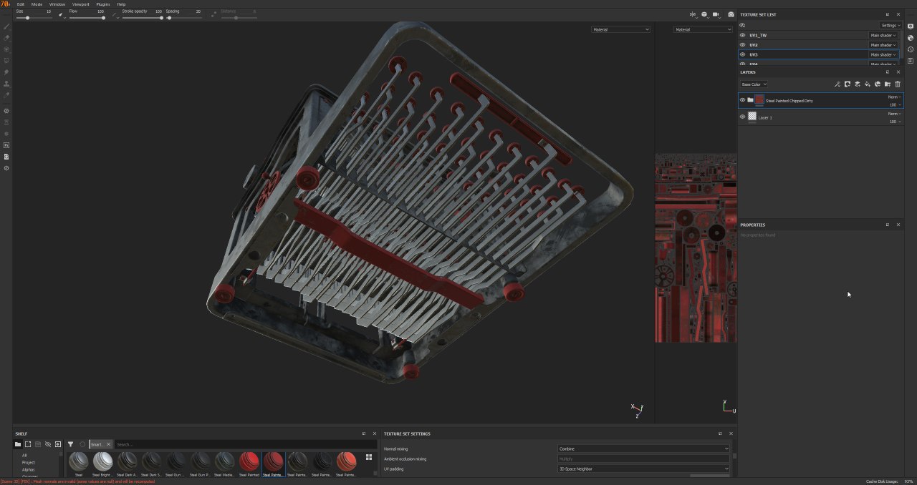Select the Polygon Fill tool
The width and height of the screenshot is (917, 485).
(x=6, y=61)
